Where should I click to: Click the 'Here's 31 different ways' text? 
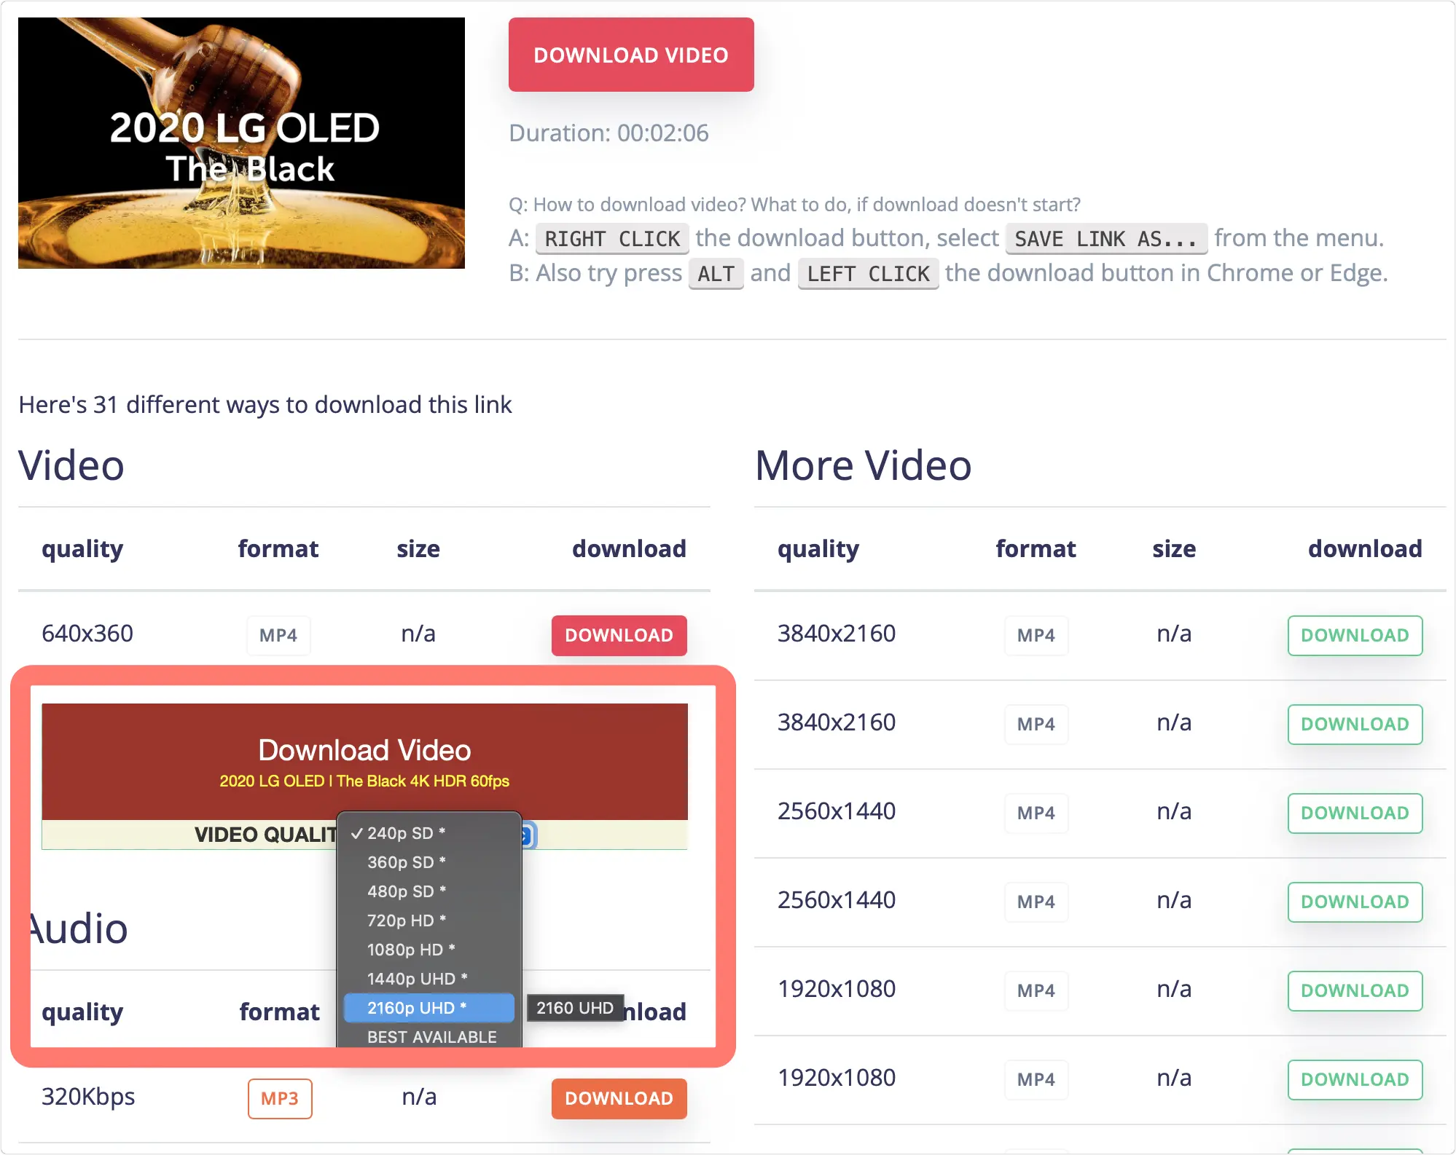point(265,405)
